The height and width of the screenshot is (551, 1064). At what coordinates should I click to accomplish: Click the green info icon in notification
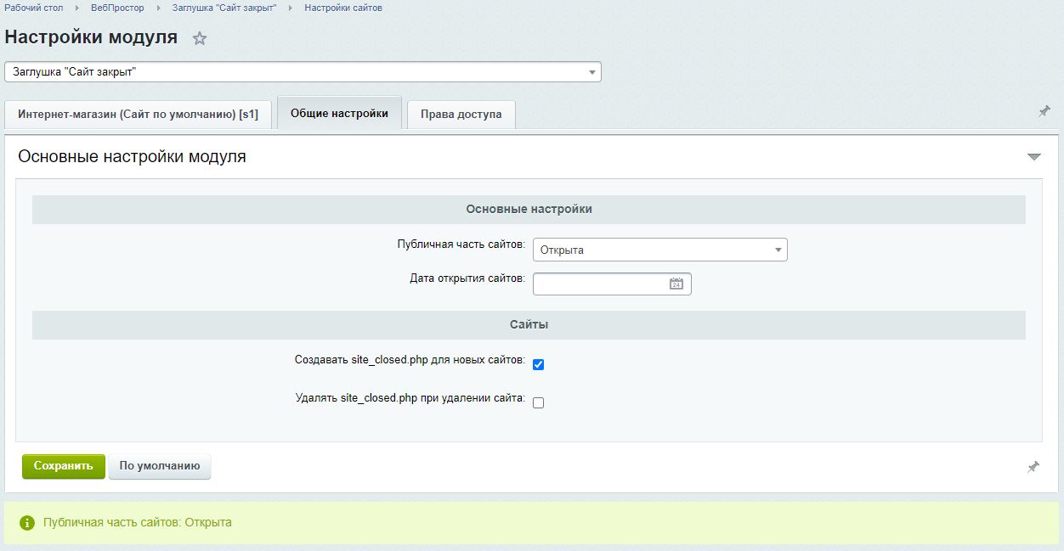pos(27,523)
